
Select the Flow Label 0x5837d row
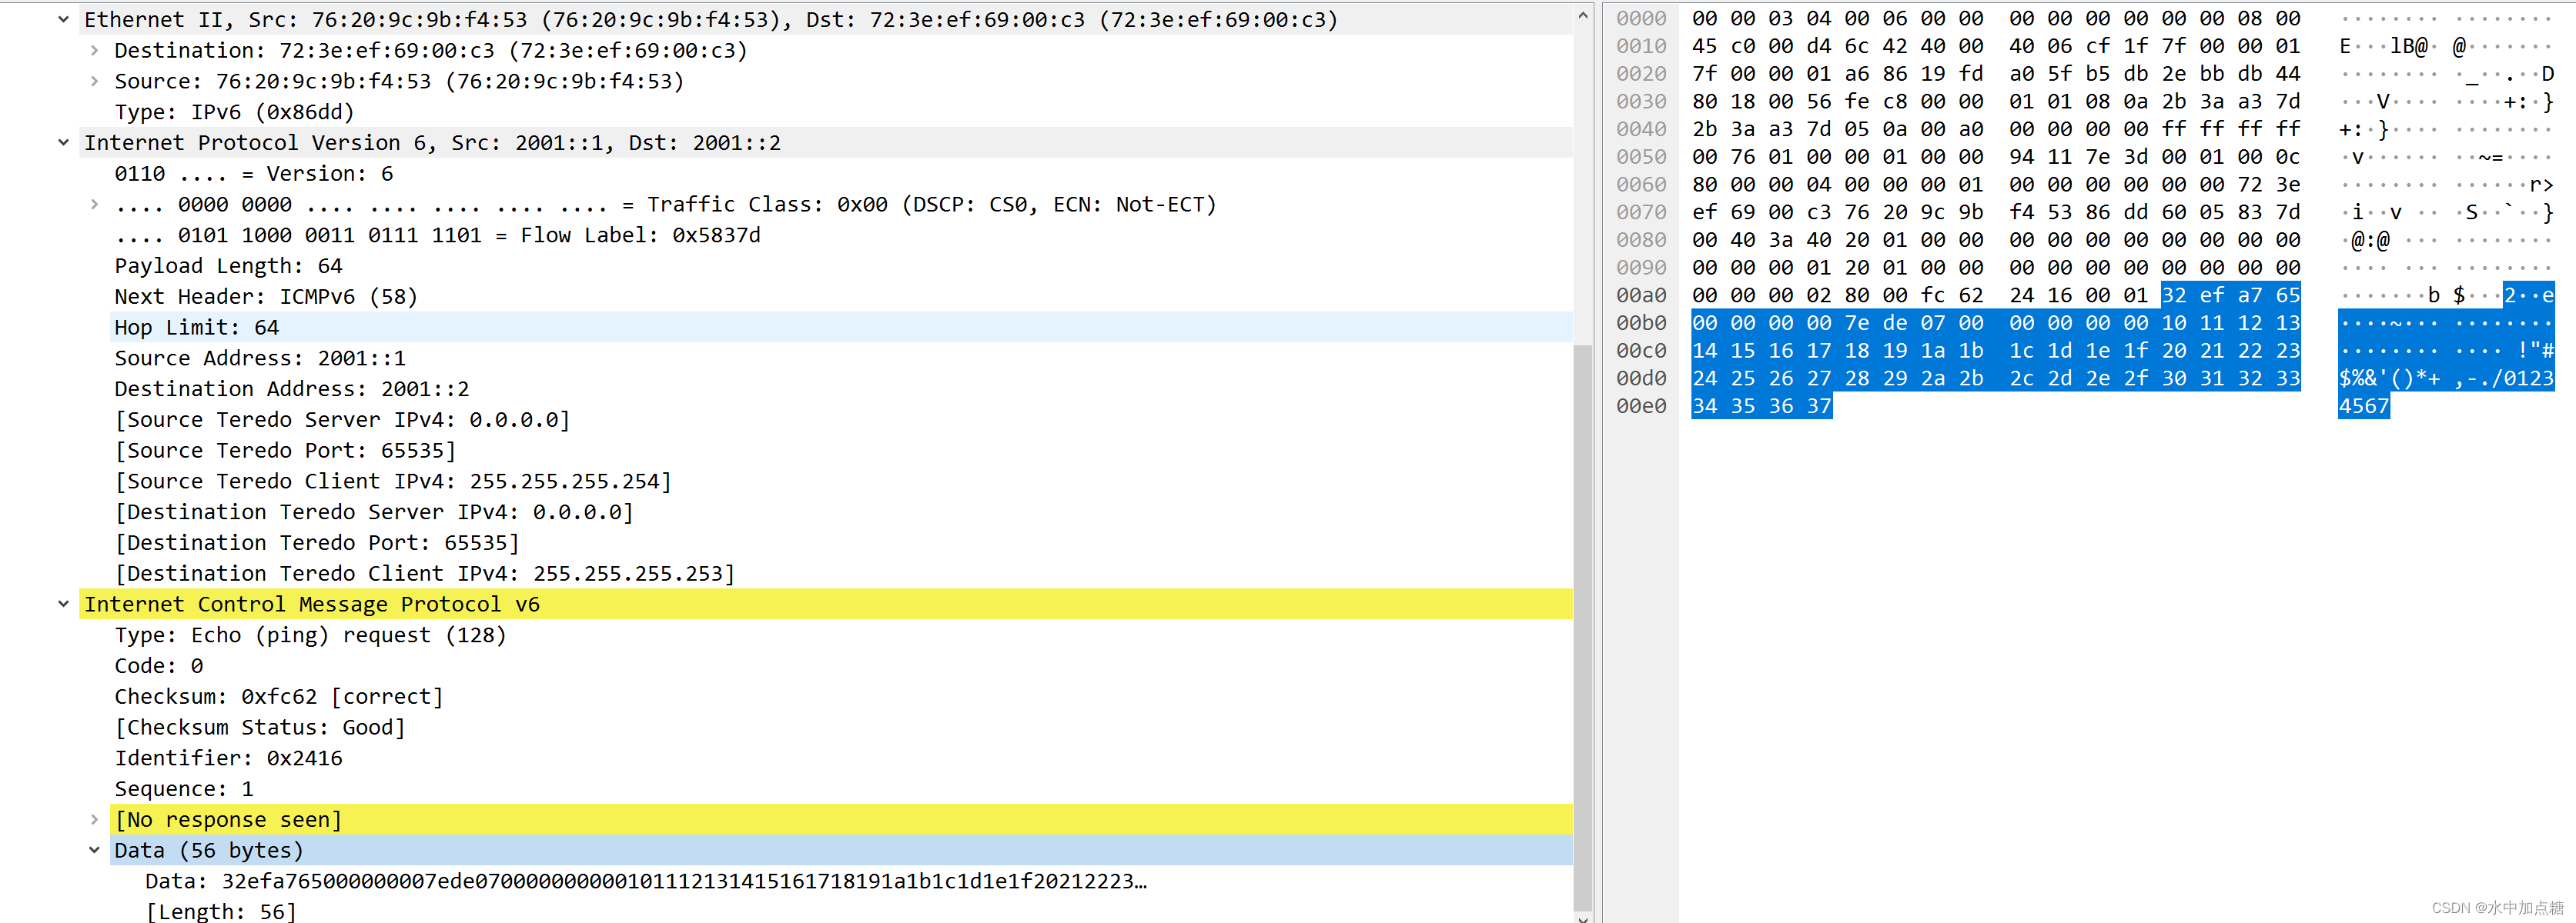click(437, 235)
